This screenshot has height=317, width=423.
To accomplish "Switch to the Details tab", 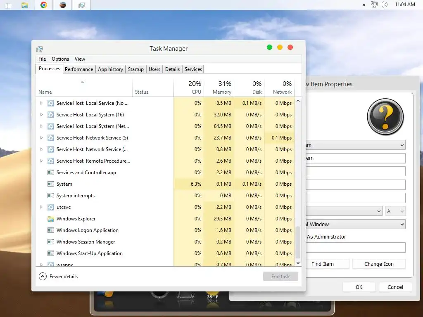I will point(172,69).
